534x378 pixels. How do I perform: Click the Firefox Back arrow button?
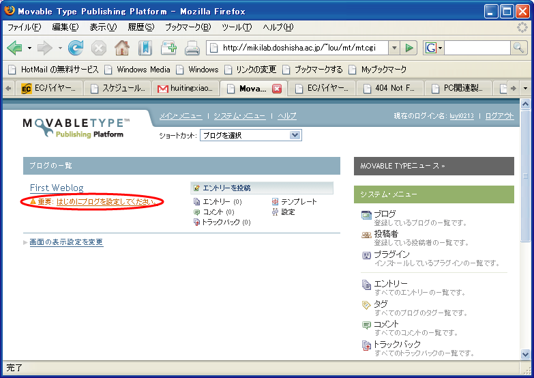(x=14, y=48)
